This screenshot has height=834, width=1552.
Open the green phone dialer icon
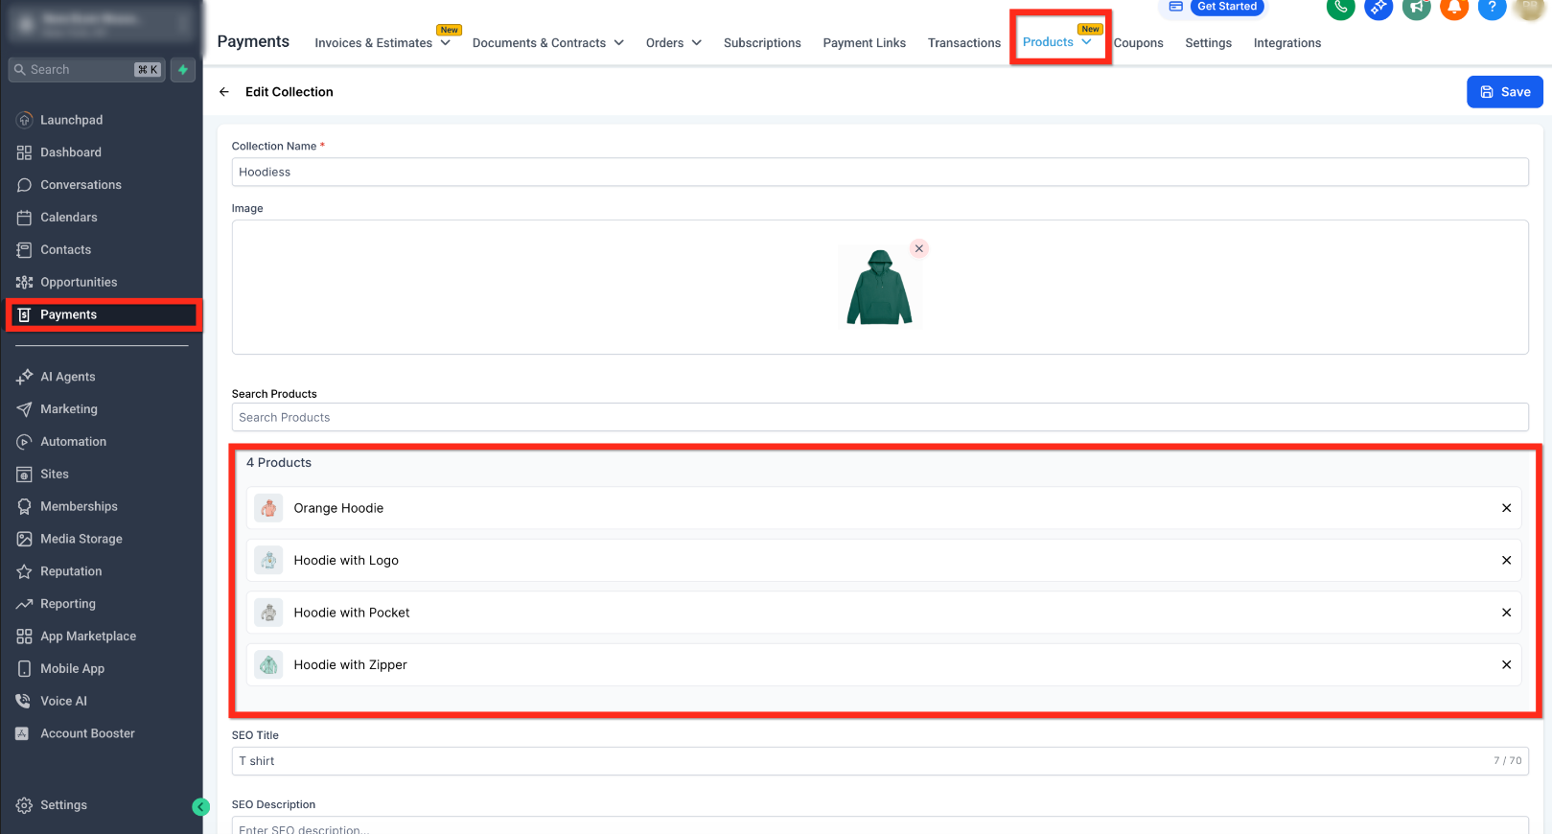click(1340, 8)
